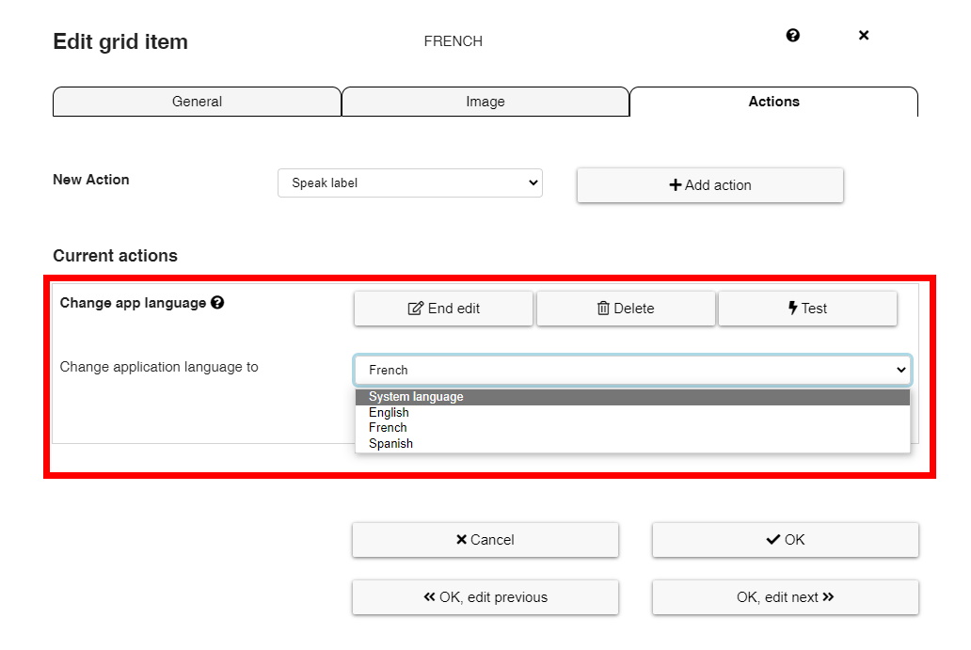
Task: Switch to the Image tab
Action: pyautogui.click(x=485, y=102)
